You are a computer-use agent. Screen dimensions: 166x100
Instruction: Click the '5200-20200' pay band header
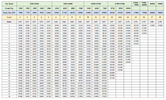(34, 4)
